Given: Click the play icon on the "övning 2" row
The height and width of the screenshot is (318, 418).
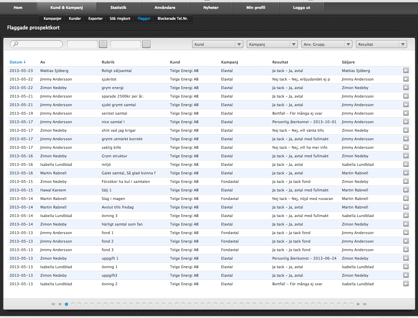Looking at the screenshot, I should [406, 284].
